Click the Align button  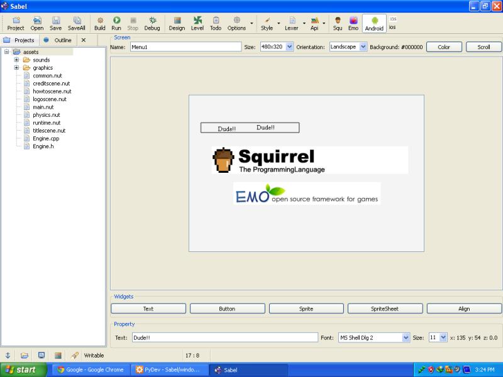464,309
